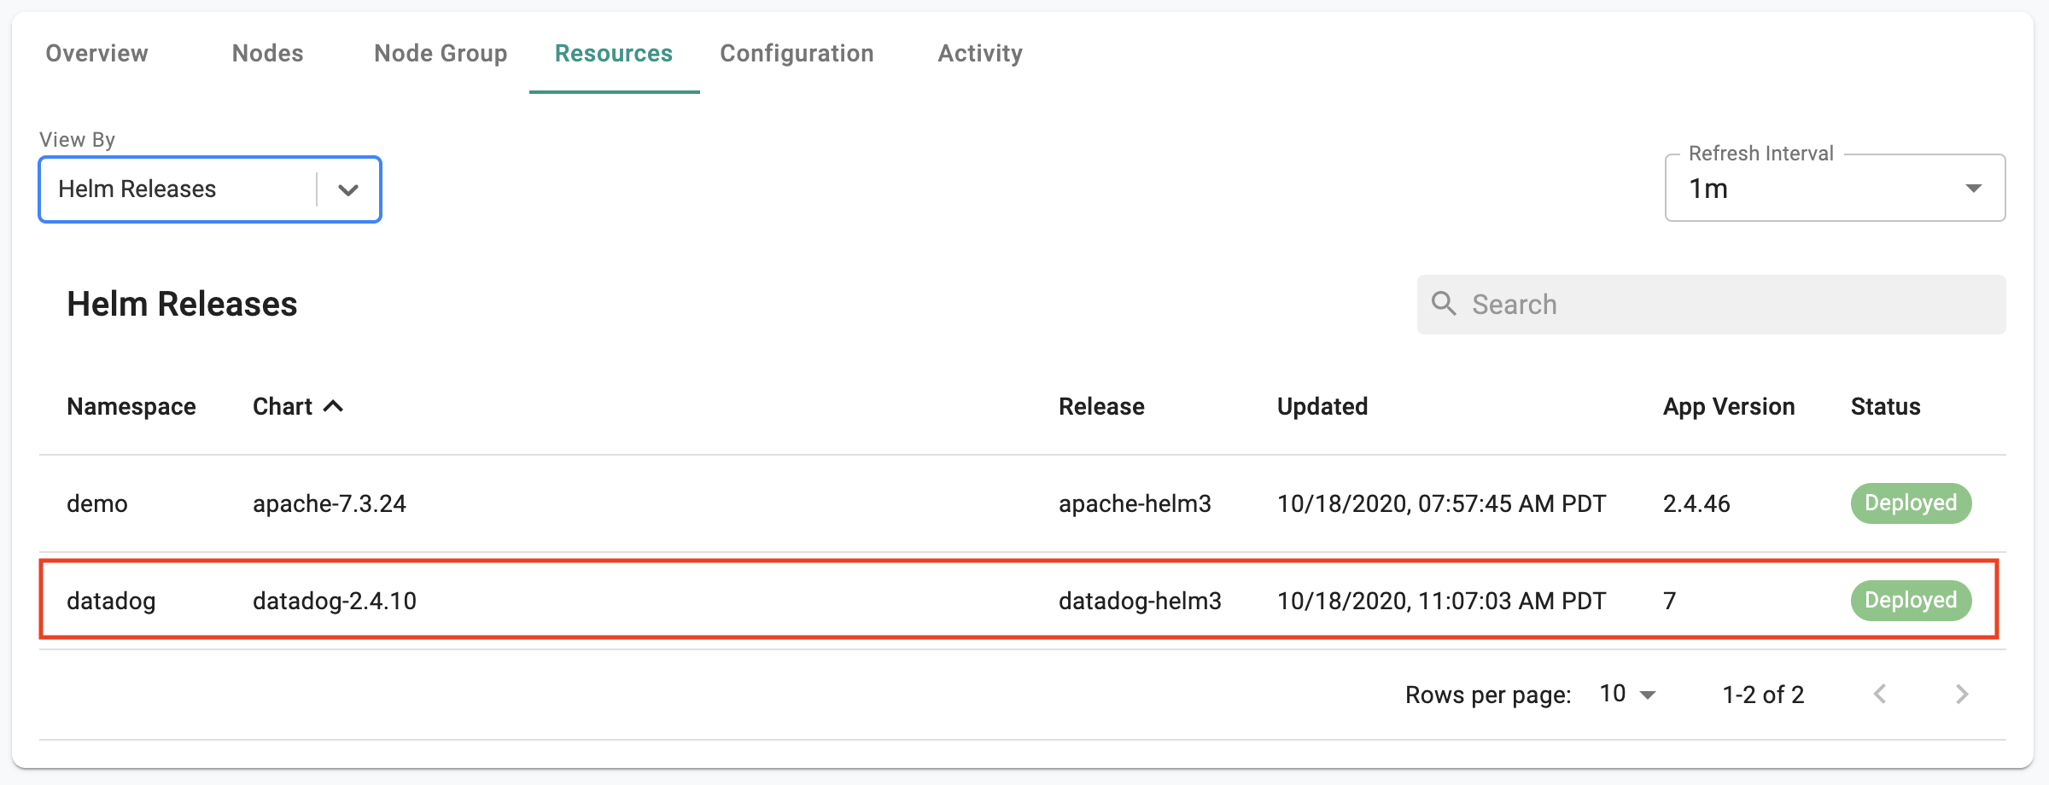The image size is (2049, 785).
Task: Switch to the Overview tab
Action: click(x=96, y=53)
